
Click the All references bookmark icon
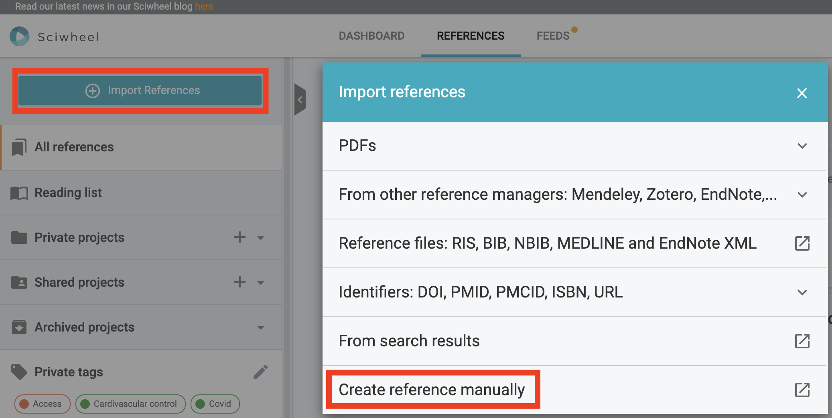tap(19, 147)
